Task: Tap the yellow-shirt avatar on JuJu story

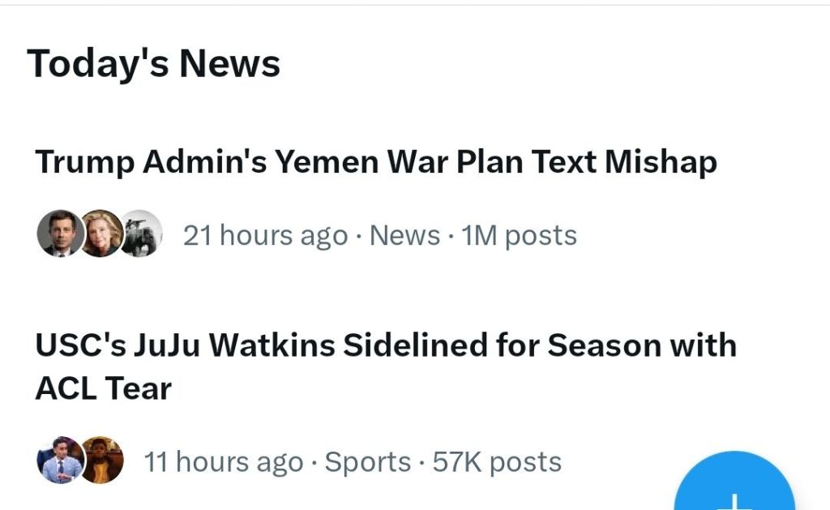Action: 102,460
